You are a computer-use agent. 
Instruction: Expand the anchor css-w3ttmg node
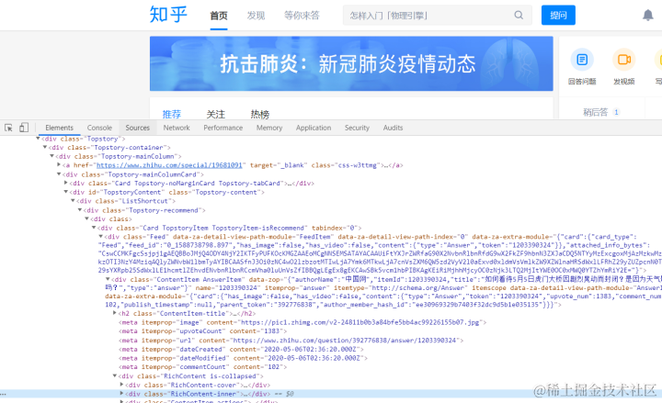59,165
